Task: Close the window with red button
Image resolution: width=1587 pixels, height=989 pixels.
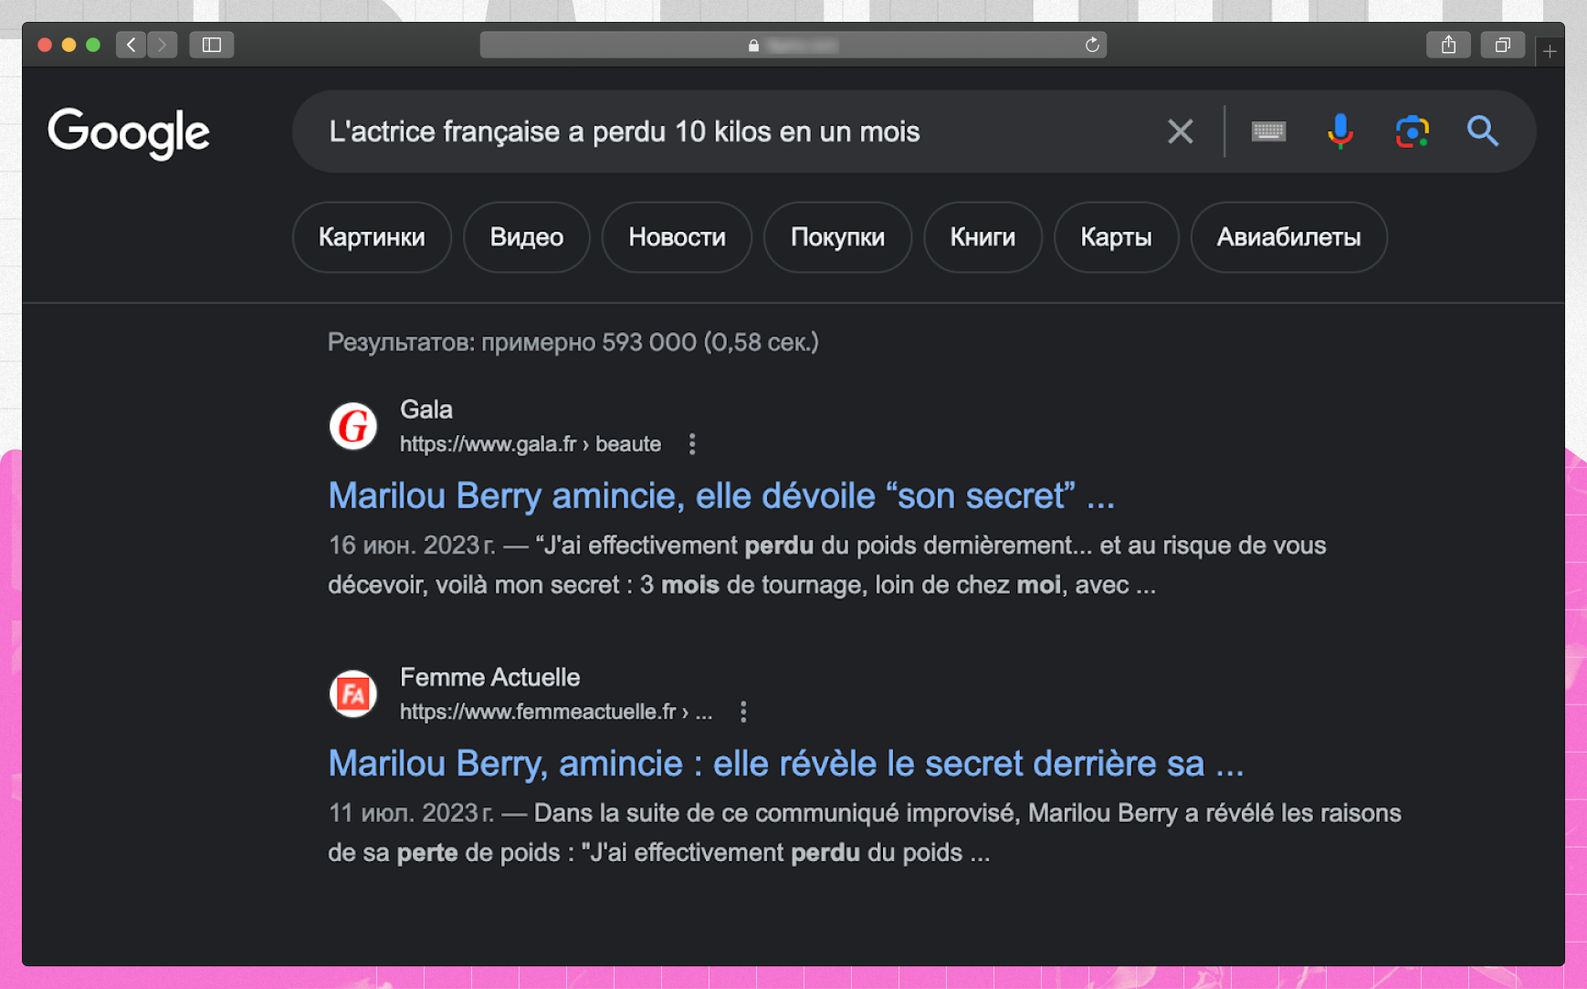Action: (44, 45)
